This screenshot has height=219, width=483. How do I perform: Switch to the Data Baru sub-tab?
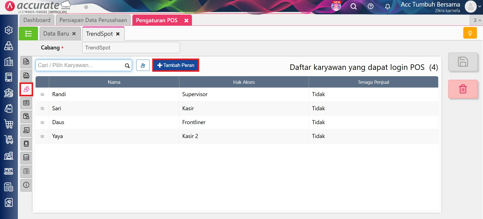(x=56, y=34)
